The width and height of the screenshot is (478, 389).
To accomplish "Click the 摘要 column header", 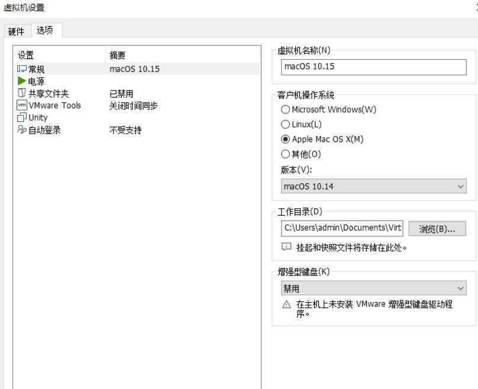I will coord(183,55).
